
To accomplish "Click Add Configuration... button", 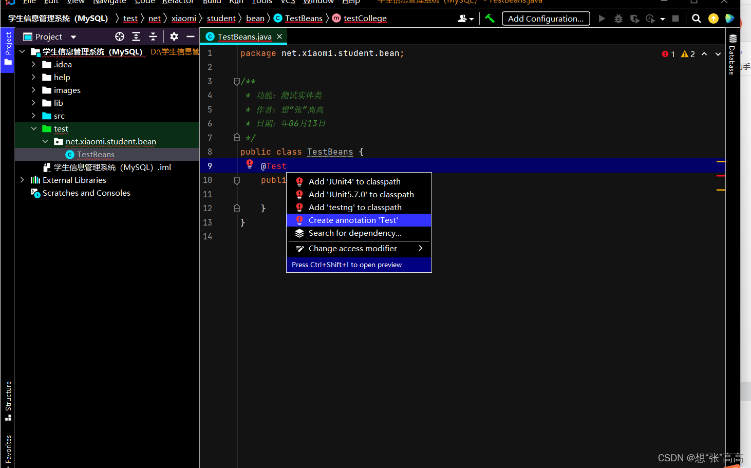I will 546,18.
